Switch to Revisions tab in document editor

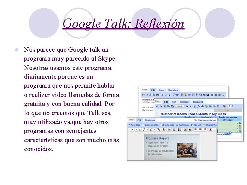(x=173, y=90)
